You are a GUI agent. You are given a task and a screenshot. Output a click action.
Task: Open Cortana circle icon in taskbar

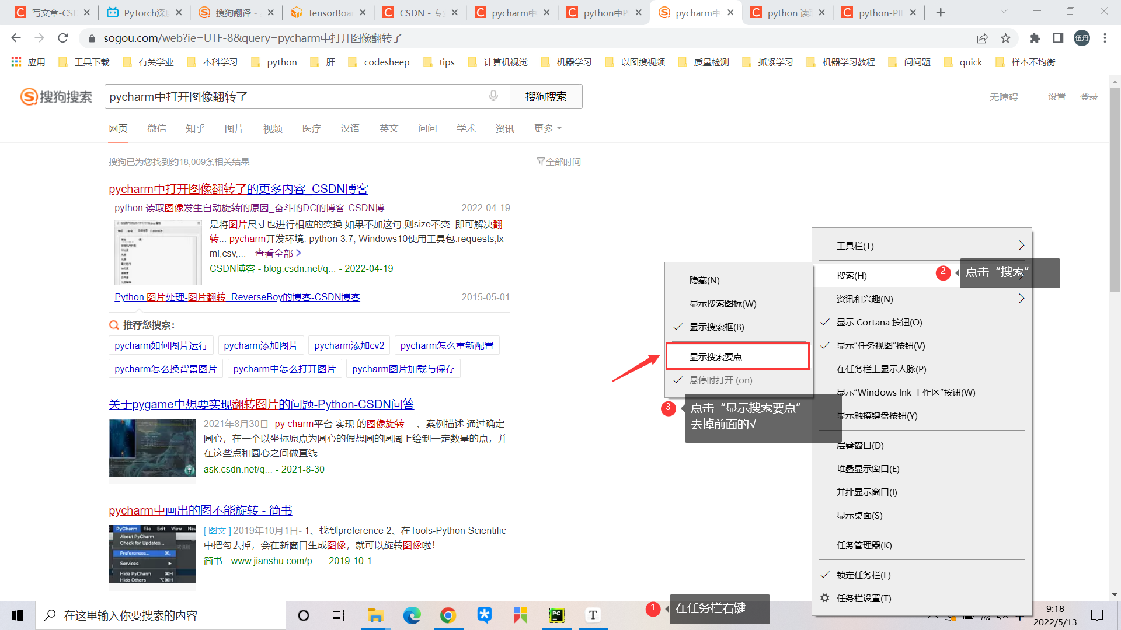point(304,615)
